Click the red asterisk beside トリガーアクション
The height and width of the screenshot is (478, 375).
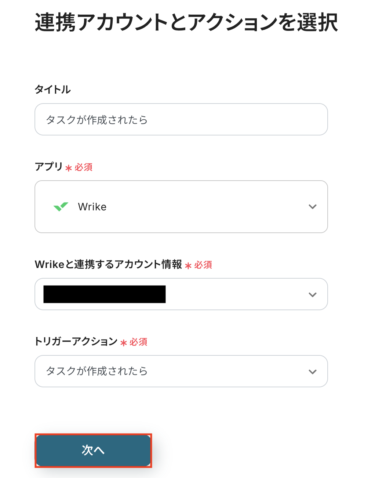(x=124, y=343)
